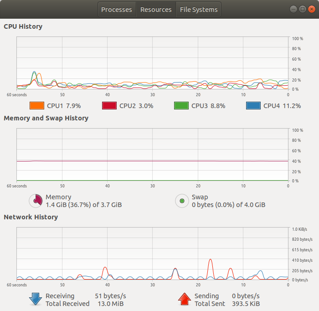
Task: Click the Swap pie chart icon
Action: [x=182, y=201]
